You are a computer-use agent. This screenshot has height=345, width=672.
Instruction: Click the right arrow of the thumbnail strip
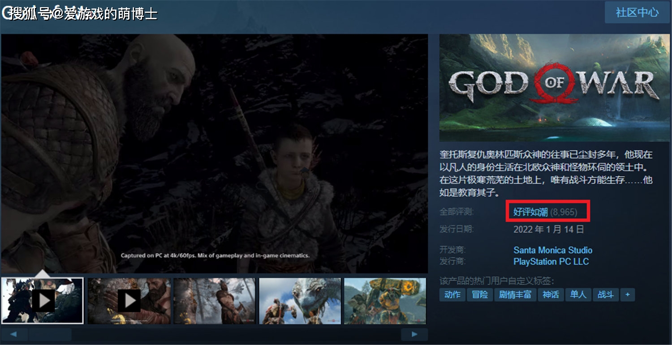pyautogui.click(x=414, y=334)
